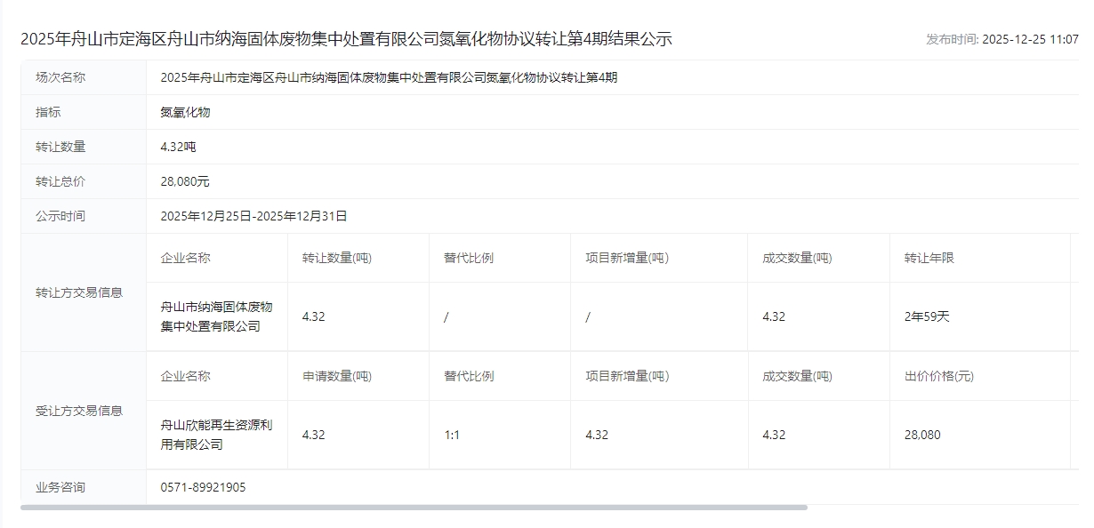1094x528 pixels.
Task: Select the 出价价格(元) column header
Action: [x=938, y=376]
